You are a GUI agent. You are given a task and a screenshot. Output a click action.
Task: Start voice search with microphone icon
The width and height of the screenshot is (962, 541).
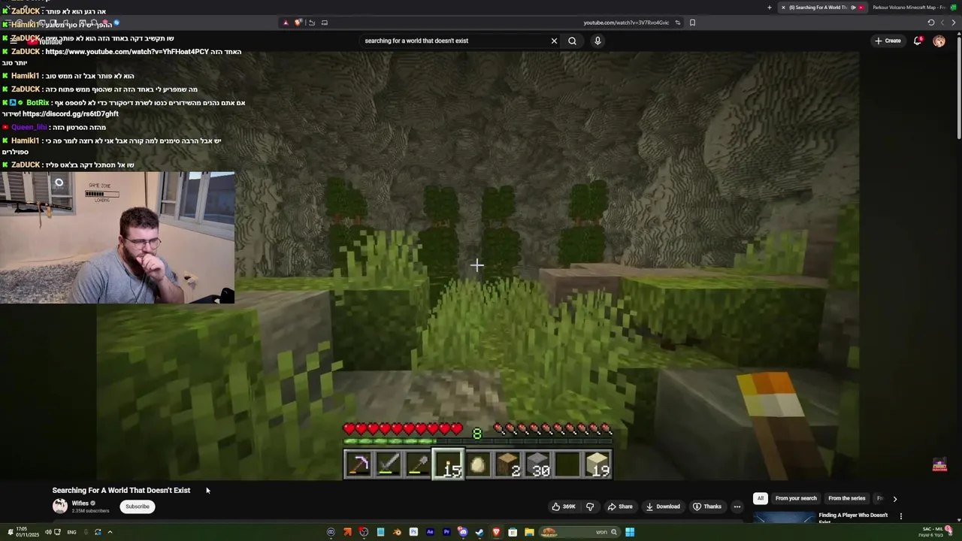click(x=597, y=41)
